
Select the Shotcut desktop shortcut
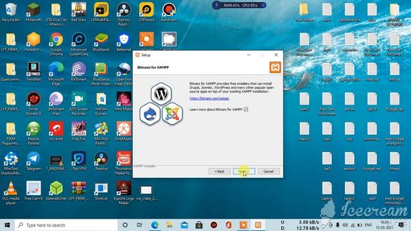tap(101, 191)
